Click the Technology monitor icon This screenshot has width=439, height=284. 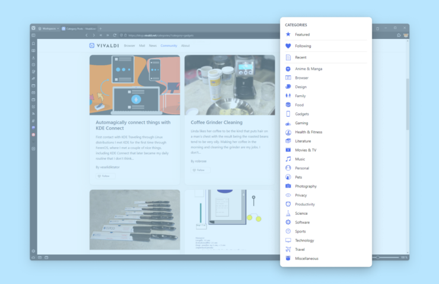coord(288,240)
